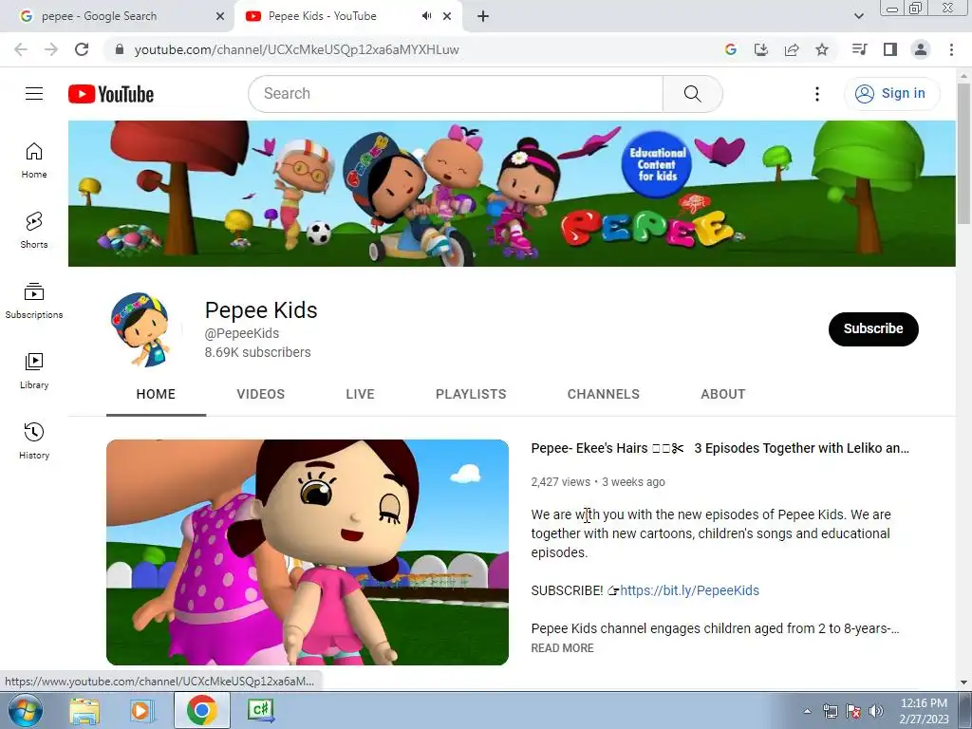Open the ABOUT channel tab
Image resolution: width=972 pixels, height=729 pixels.
tap(722, 394)
